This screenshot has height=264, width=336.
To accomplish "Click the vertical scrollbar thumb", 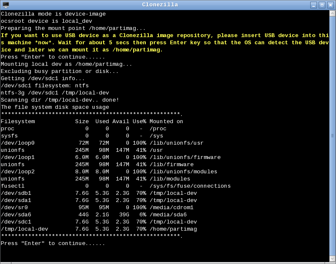I will 332,136.
